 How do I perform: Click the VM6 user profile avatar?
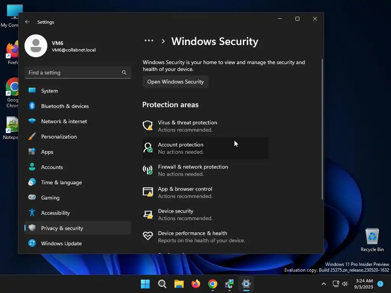tap(36, 46)
